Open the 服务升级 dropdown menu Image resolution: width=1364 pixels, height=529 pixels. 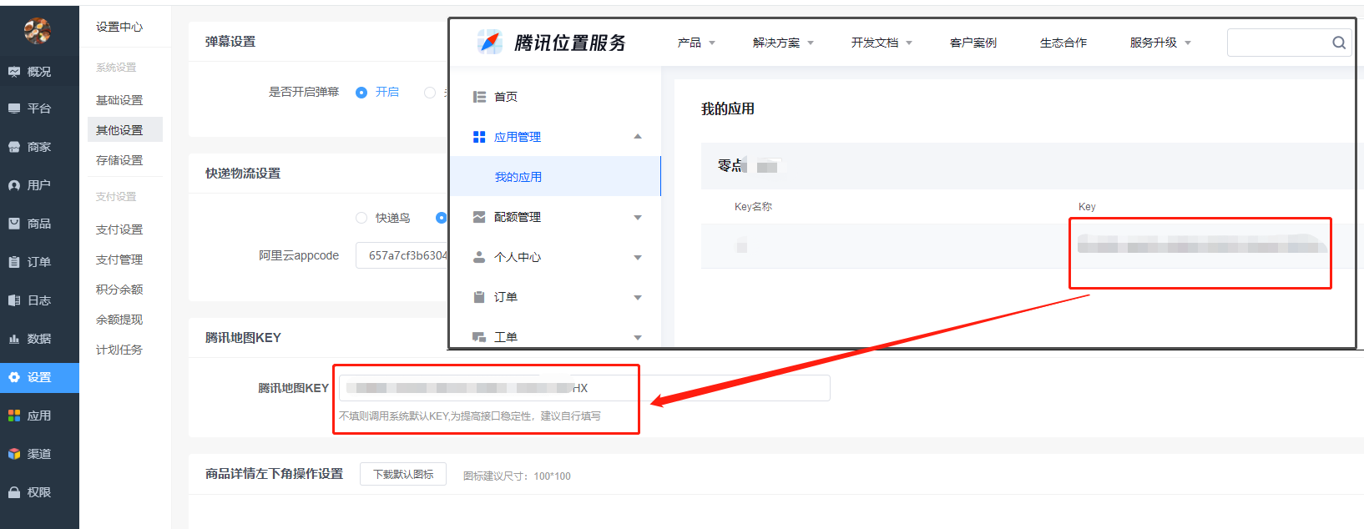1160,43
